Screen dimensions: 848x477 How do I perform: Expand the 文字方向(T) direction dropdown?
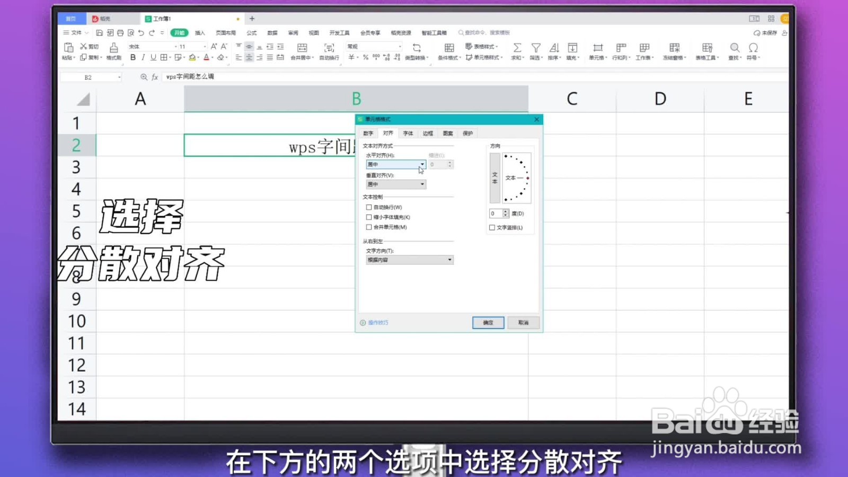click(449, 260)
